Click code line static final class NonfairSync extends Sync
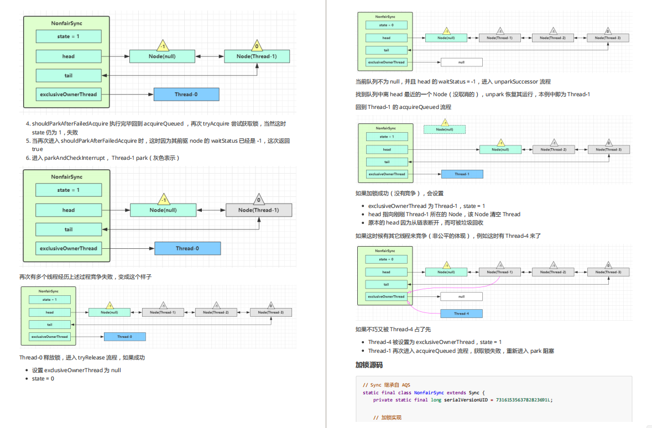 [424, 393]
